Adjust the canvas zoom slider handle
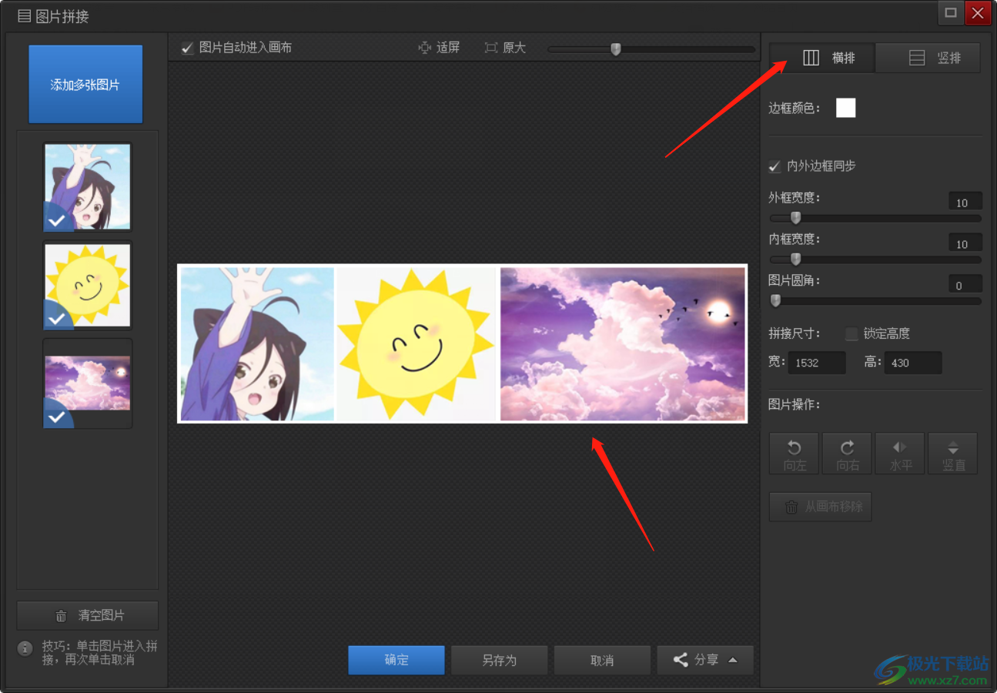This screenshot has width=997, height=693. pyautogui.click(x=615, y=49)
